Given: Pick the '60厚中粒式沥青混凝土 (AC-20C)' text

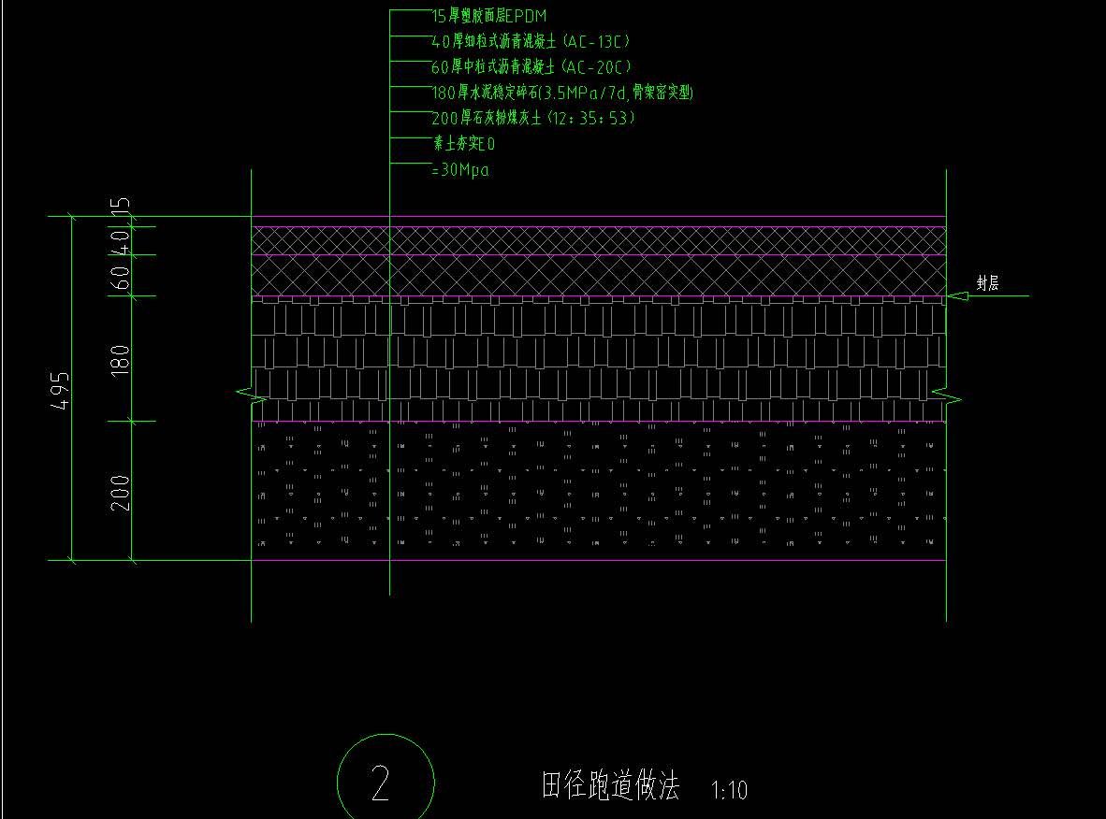Looking at the screenshot, I should pyautogui.click(x=531, y=67).
